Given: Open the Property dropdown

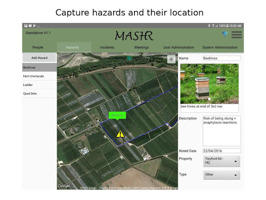Looking at the screenshot, I should click(x=221, y=161).
